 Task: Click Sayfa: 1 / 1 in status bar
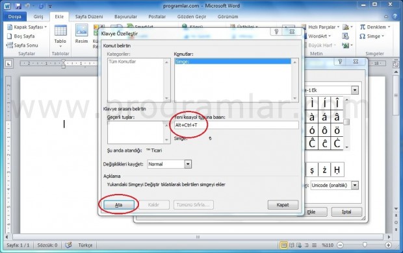[x=18, y=245]
